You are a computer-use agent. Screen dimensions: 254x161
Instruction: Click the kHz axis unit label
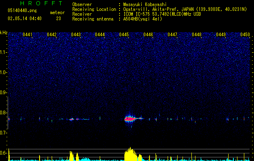click(4, 33)
